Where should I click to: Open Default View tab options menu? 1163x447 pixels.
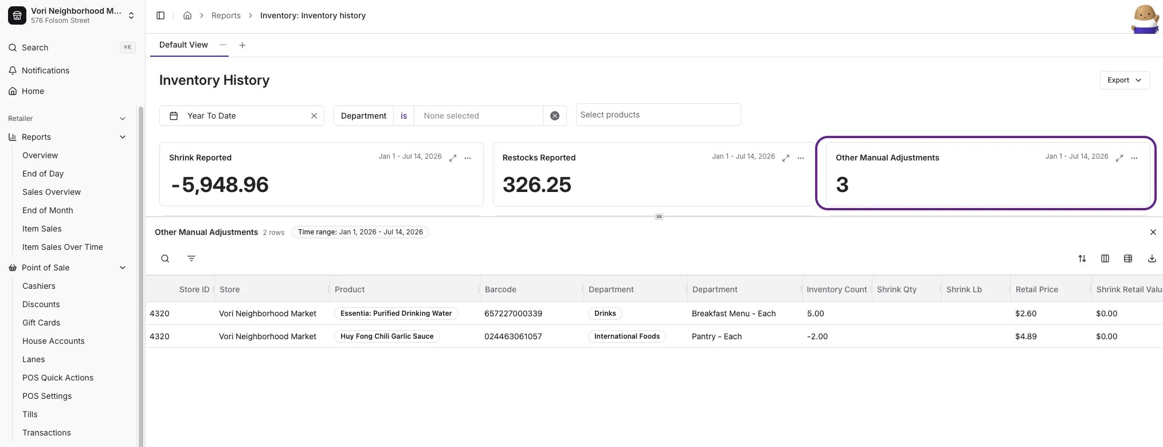(x=223, y=45)
